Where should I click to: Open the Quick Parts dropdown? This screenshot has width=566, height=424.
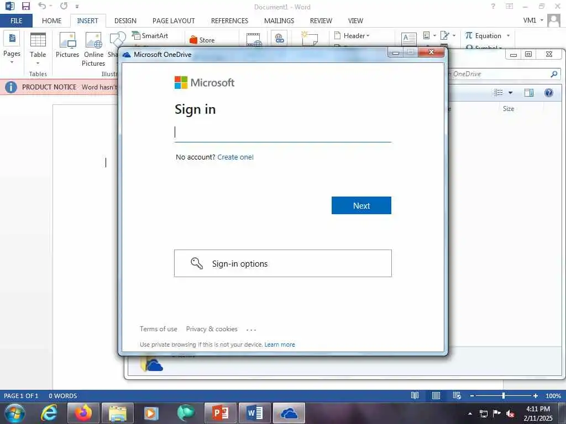[x=429, y=35]
